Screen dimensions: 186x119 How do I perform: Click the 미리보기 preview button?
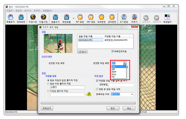(x=47, y=108)
